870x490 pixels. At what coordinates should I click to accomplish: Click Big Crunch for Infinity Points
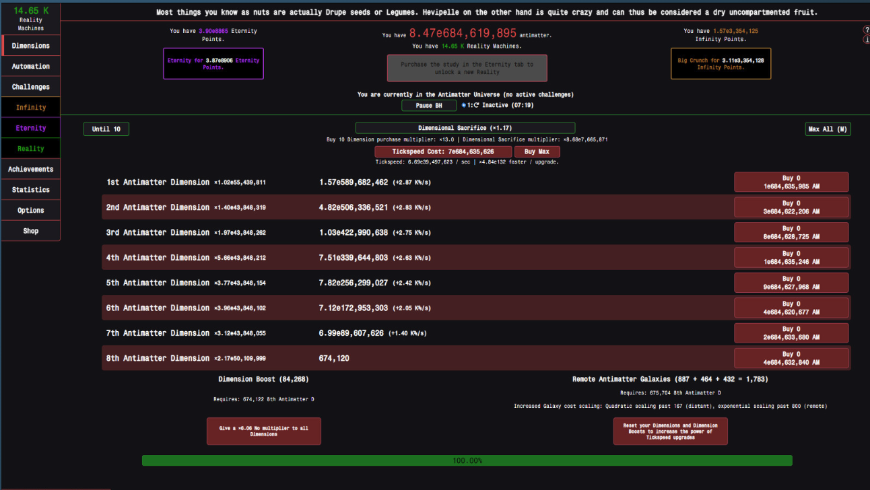pyautogui.click(x=721, y=63)
